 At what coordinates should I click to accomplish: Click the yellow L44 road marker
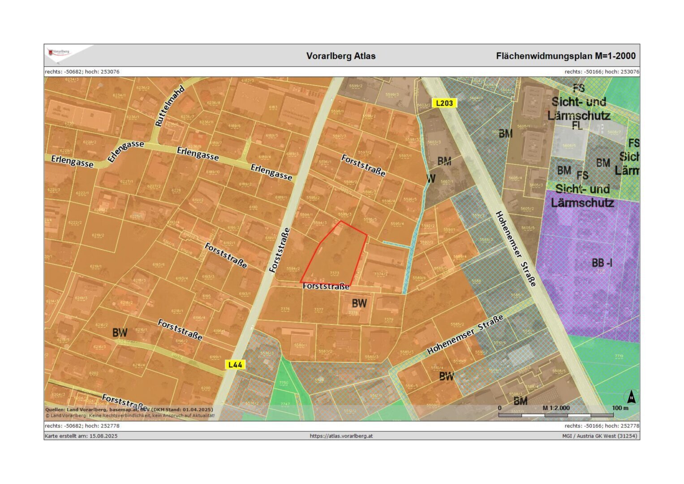point(235,364)
